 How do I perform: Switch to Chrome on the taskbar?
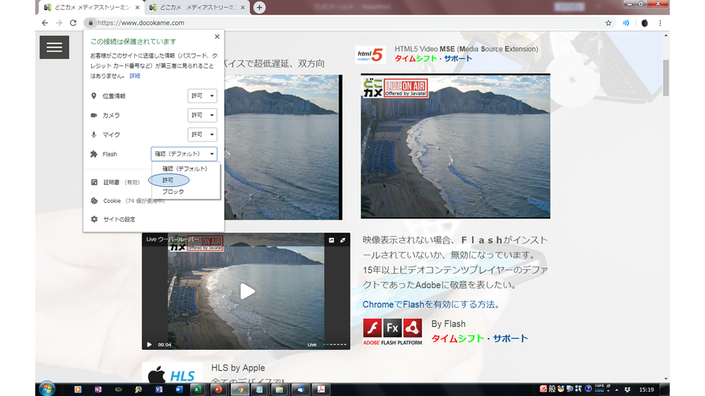click(240, 389)
